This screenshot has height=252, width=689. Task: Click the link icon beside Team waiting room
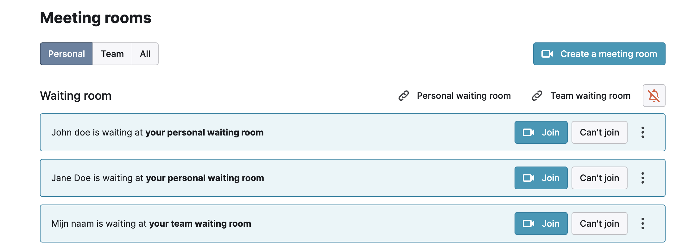(537, 96)
